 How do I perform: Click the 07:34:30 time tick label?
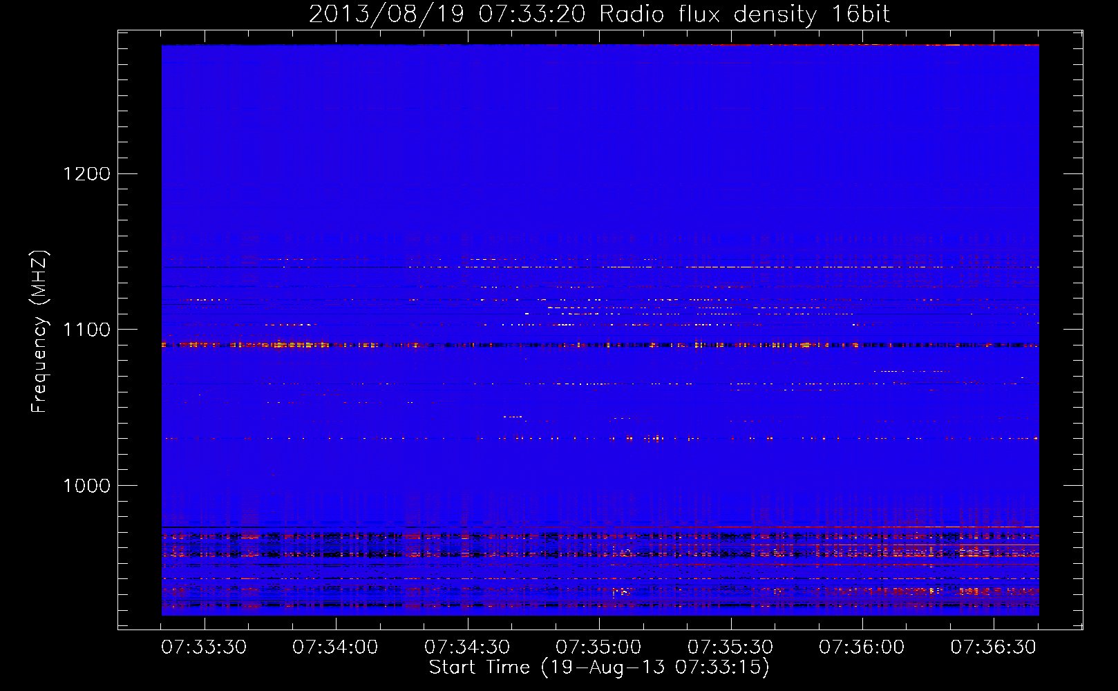(467, 647)
